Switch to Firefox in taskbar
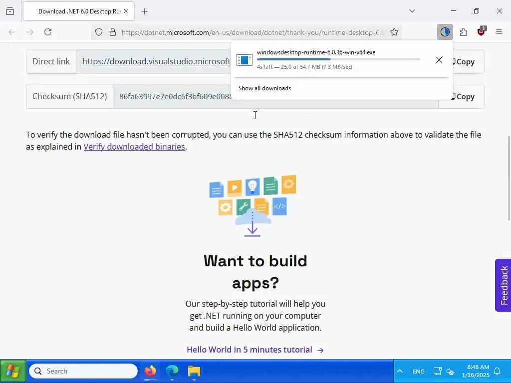This screenshot has height=383, width=511. point(150,371)
